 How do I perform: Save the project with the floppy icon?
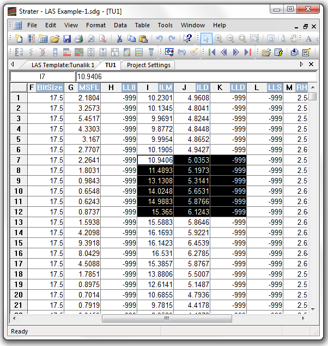(67, 39)
